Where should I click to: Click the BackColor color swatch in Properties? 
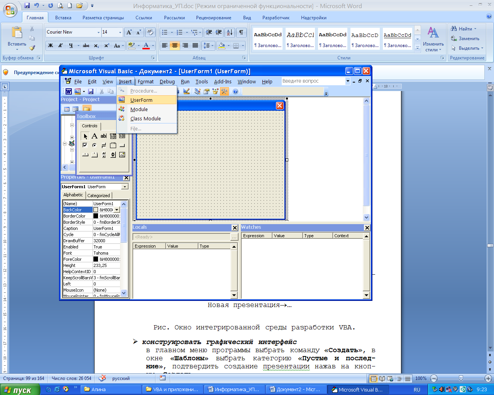pyautogui.click(x=96, y=210)
